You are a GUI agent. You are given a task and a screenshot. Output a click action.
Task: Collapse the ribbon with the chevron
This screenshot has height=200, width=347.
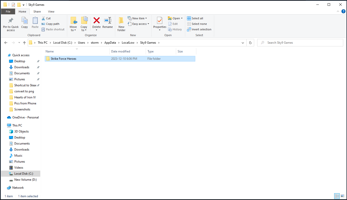tap(338, 12)
